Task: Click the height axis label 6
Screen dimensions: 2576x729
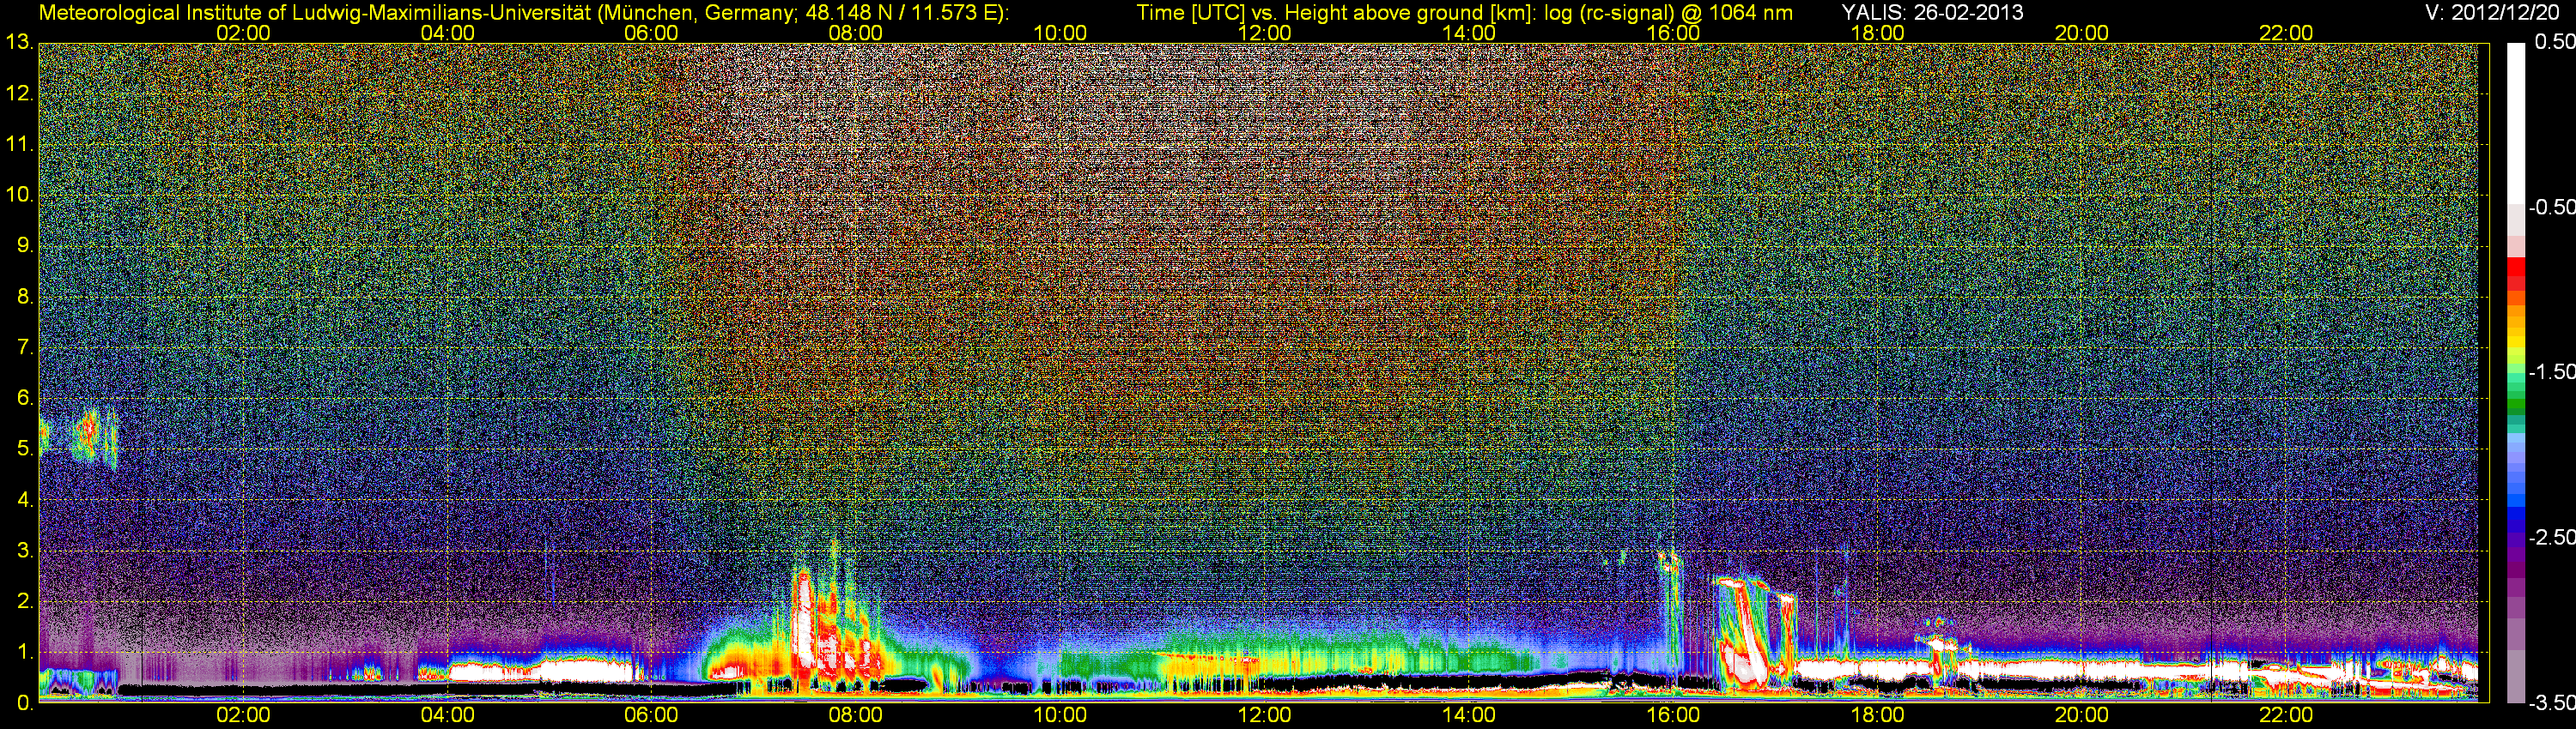Action: tap(24, 397)
